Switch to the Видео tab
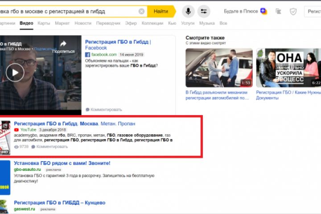Viewport: 321px width, 214px height. click(26, 23)
